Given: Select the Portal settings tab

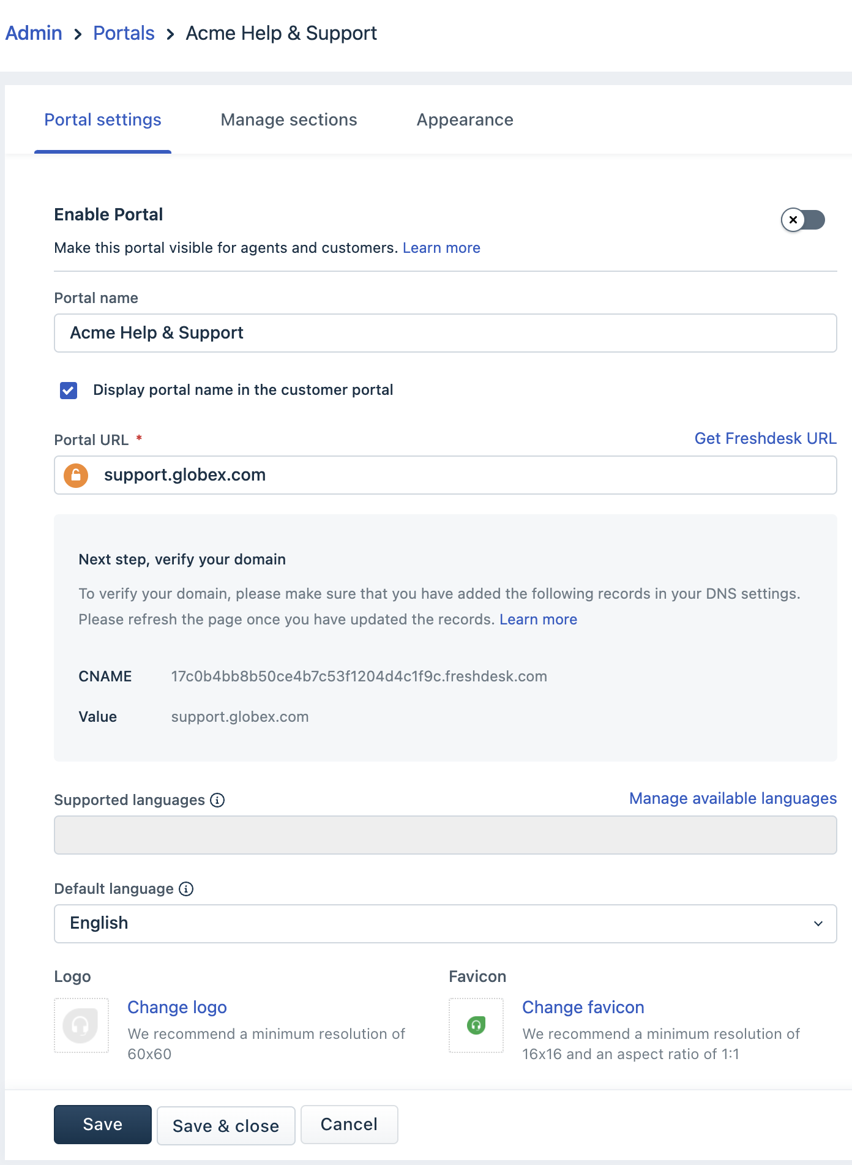Looking at the screenshot, I should 103,120.
